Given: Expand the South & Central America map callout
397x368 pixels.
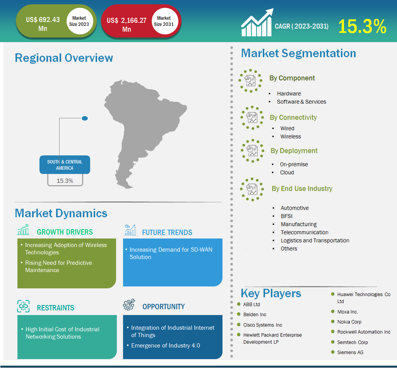Looking at the screenshot, I should click(65, 165).
